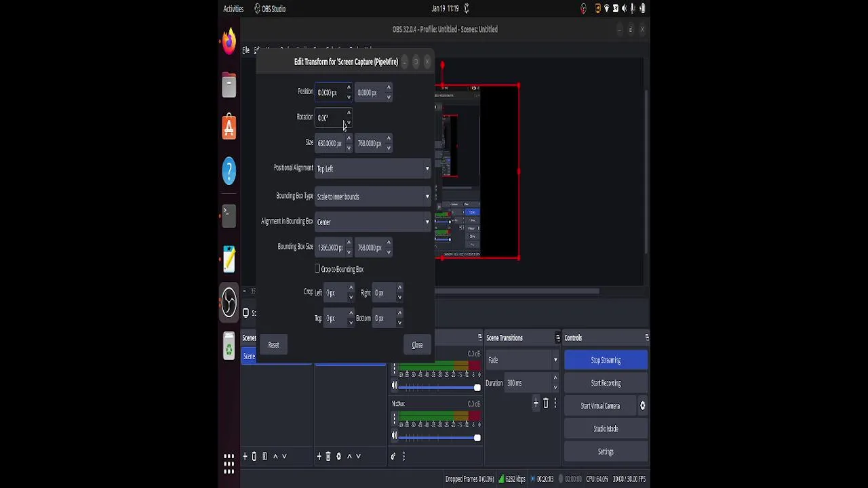This screenshot has height=488, width=868.
Task: Decrease Crop Bottom value with down arrow
Action: click(399, 322)
